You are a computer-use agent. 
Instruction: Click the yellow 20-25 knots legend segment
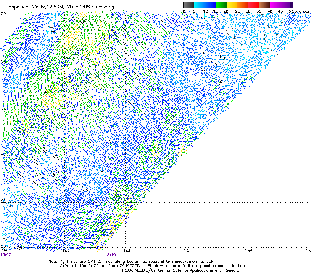(x=232, y=5)
